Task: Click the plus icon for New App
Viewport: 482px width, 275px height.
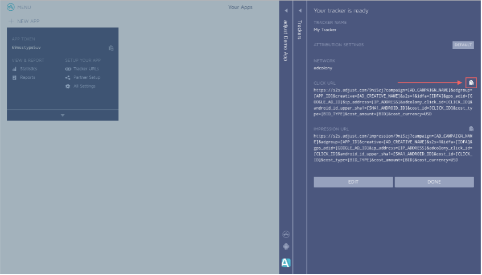Action: tap(11, 21)
